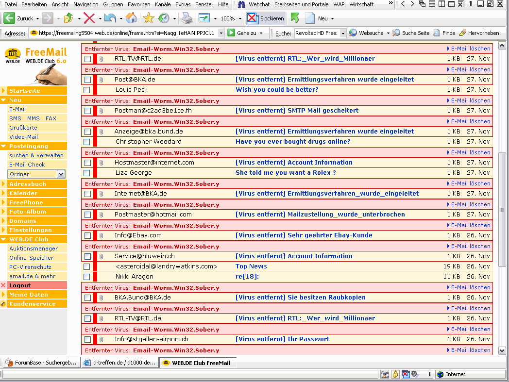Check the box for Nikki Aragon email

tap(86, 277)
